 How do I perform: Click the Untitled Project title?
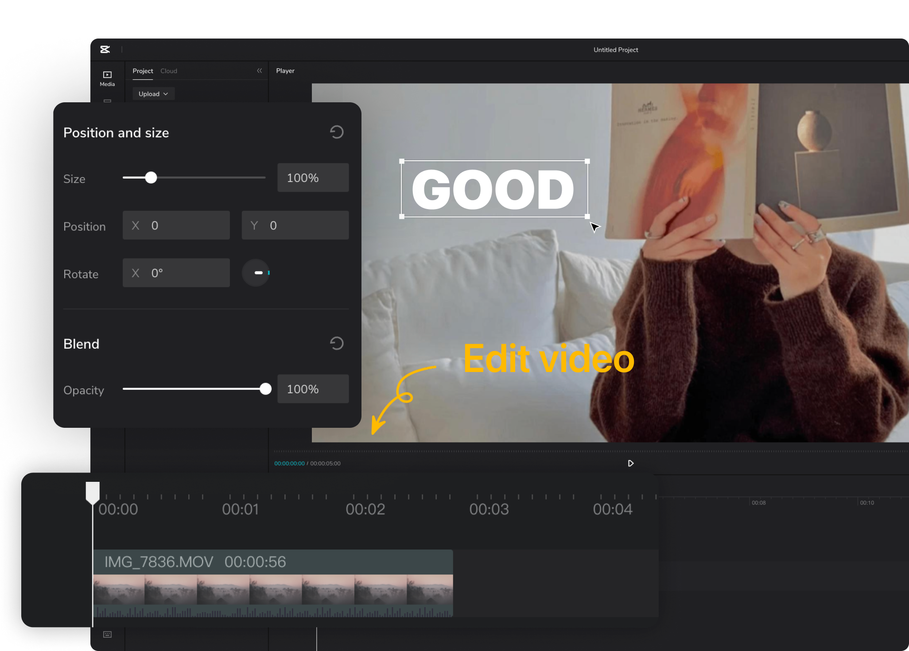615,50
